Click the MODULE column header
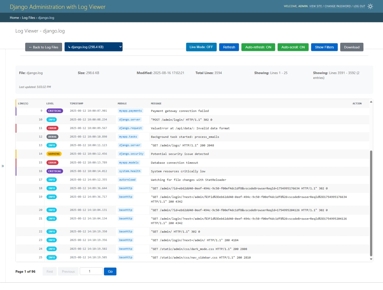 [x=122, y=103]
